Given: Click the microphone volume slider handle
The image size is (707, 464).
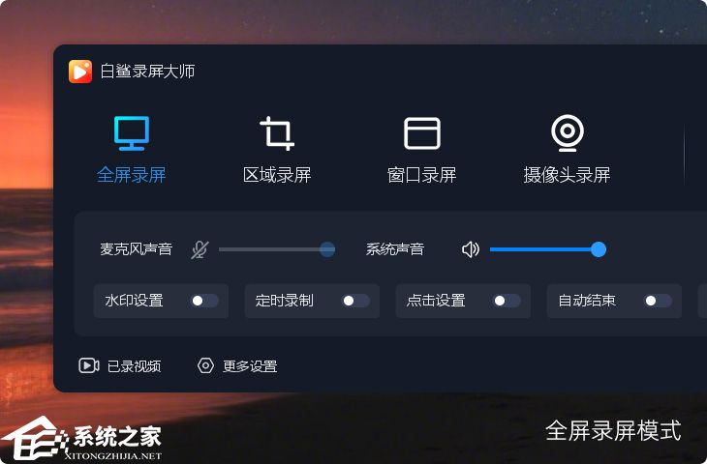Looking at the screenshot, I should (327, 249).
